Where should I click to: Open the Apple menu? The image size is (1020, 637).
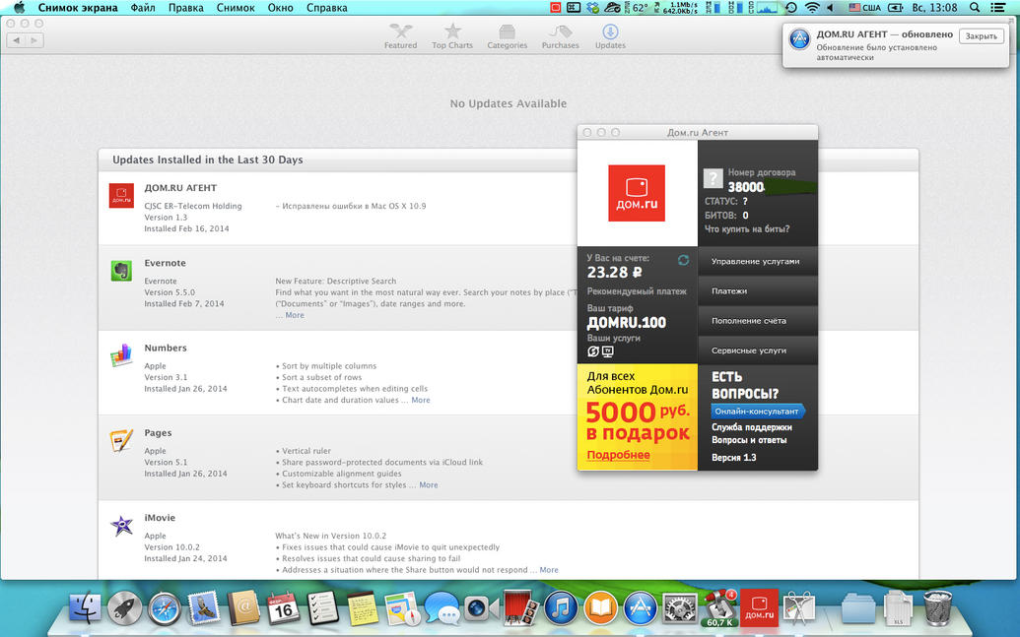pyautogui.click(x=19, y=8)
